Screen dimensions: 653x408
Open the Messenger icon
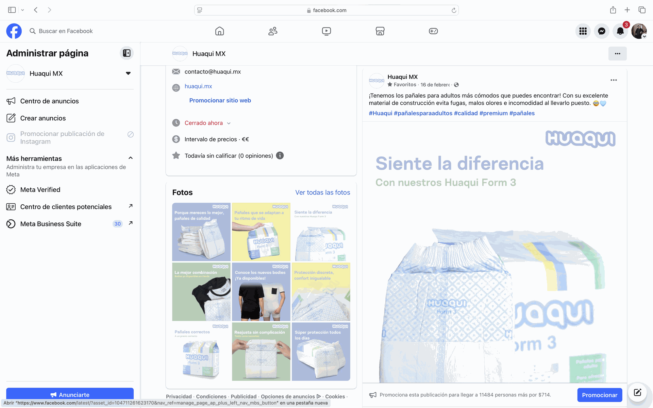click(x=601, y=31)
